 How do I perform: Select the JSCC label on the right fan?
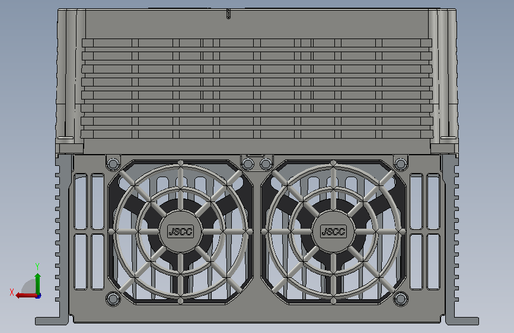click(x=333, y=232)
